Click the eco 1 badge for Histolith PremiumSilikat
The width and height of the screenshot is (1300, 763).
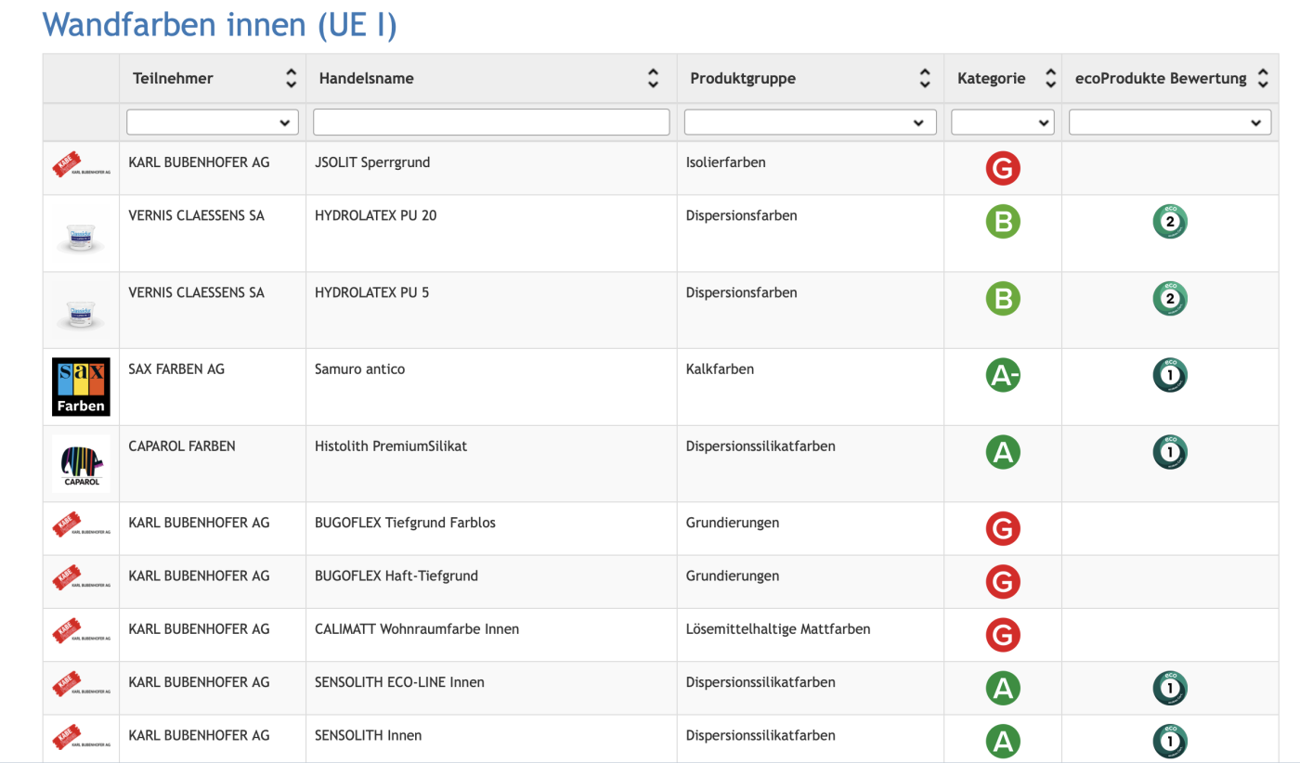tap(1169, 452)
